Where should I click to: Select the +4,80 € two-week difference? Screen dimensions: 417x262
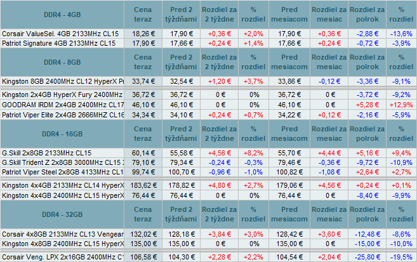[220, 185]
